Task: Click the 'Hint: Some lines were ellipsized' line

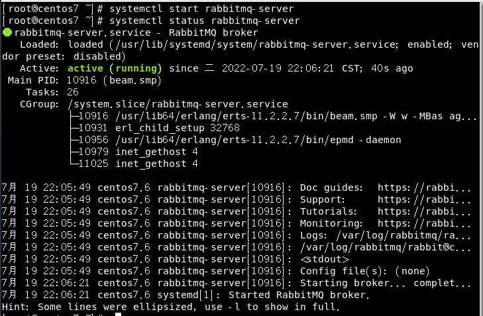Action: pyautogui.click(x=171, y=307)
